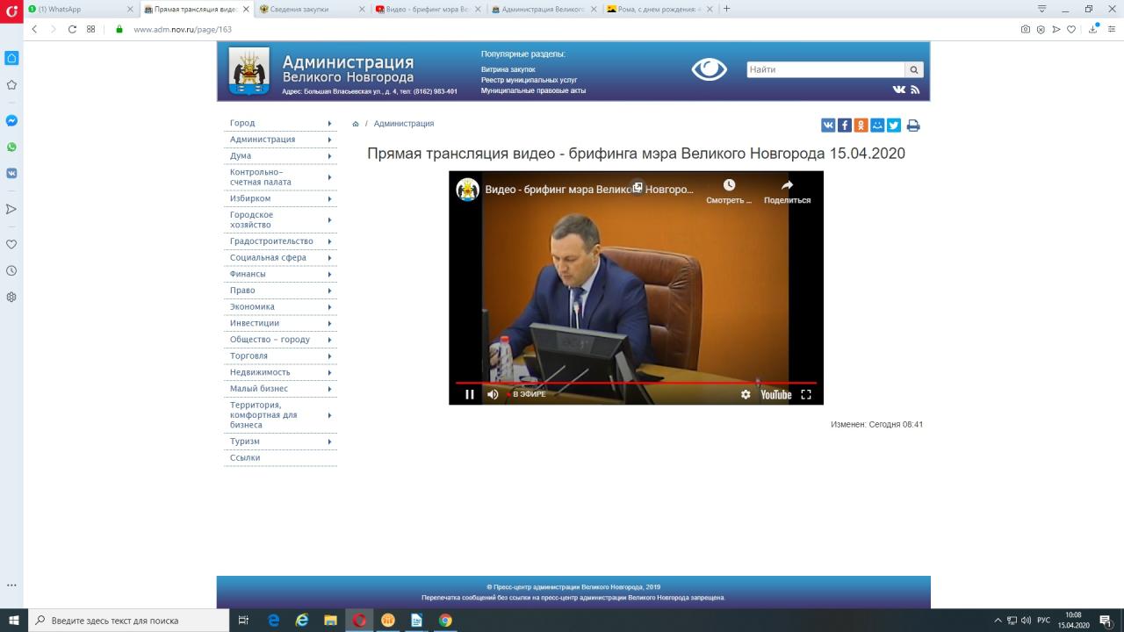Share page on Odnoklassniki
The height and width of the screenshot is (632, 1124).
pos(861,126)
